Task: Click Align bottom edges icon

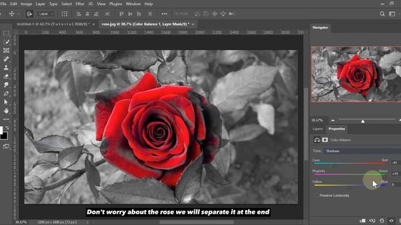Action: [x=138, y=14]
